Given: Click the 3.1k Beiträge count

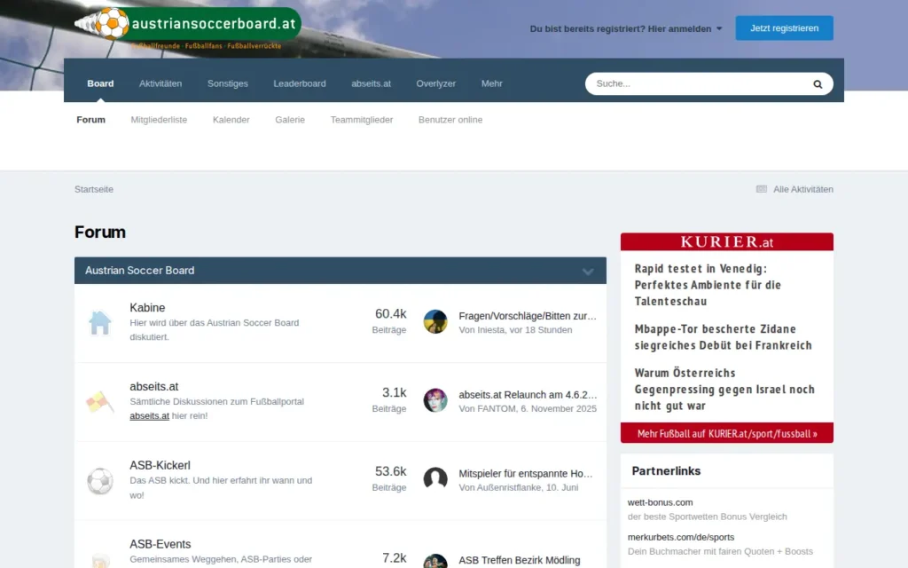Looking at the screenshot, I should tap(389, 400).
